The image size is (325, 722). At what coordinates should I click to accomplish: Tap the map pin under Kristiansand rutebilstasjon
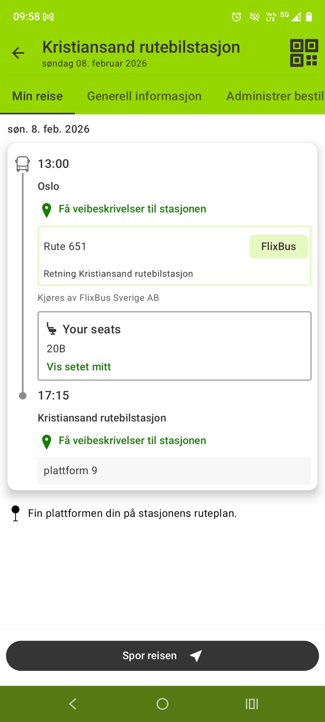(x=46, y=441)
